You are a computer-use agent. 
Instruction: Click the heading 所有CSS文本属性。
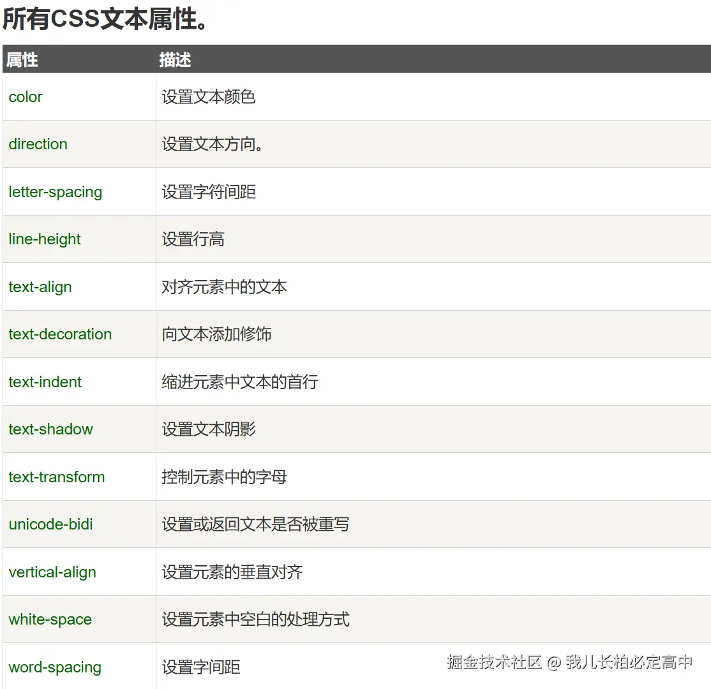[x=105, y=19]
